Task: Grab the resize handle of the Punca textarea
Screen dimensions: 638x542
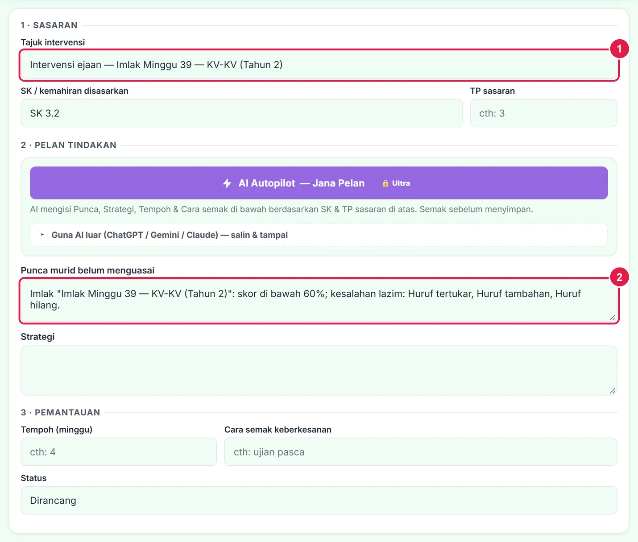Action: [x=613, y=317]
